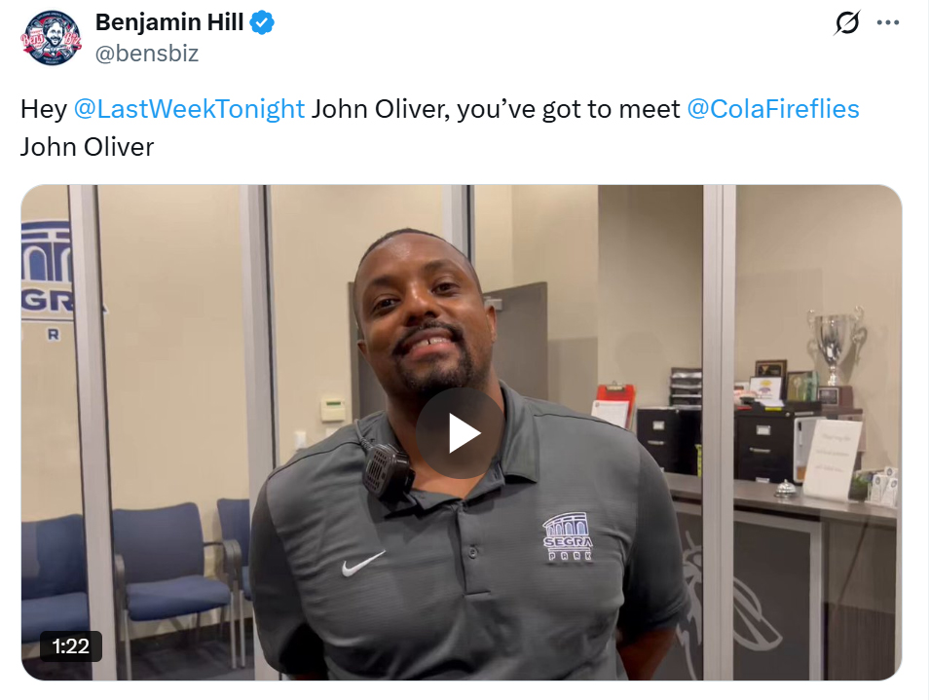Click the red clipboard on the wall

point(613,404)
